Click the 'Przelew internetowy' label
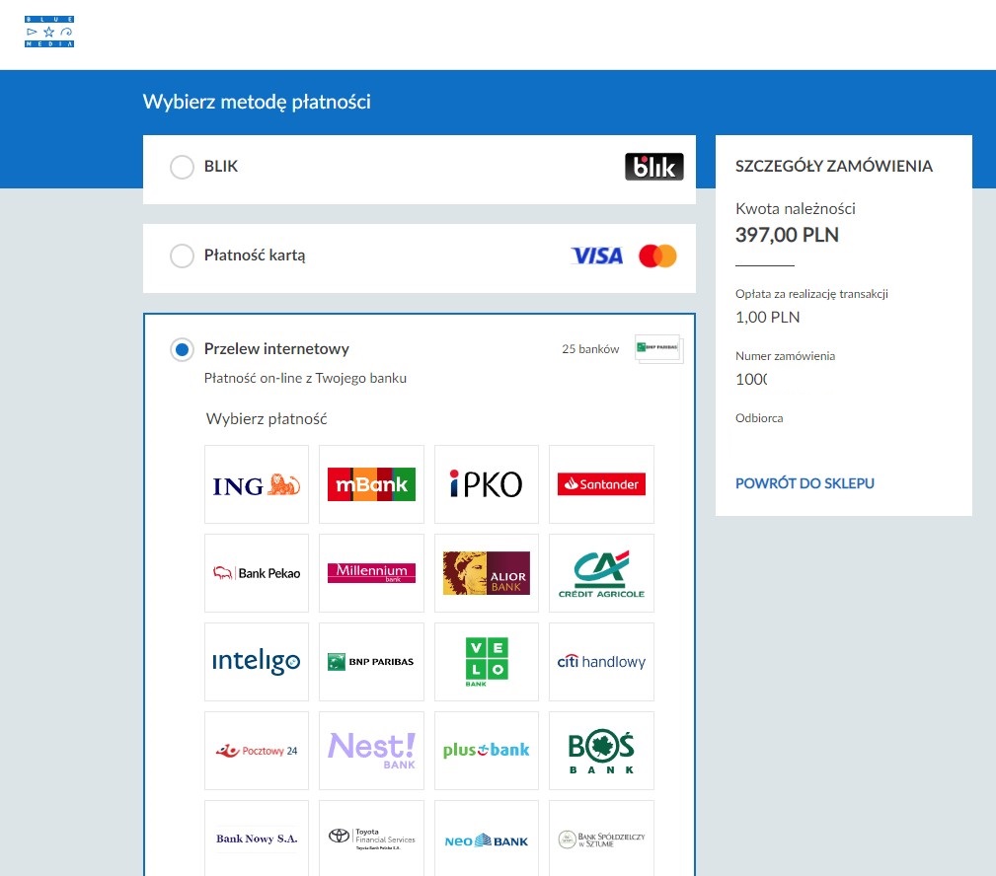 pos(276,349)
